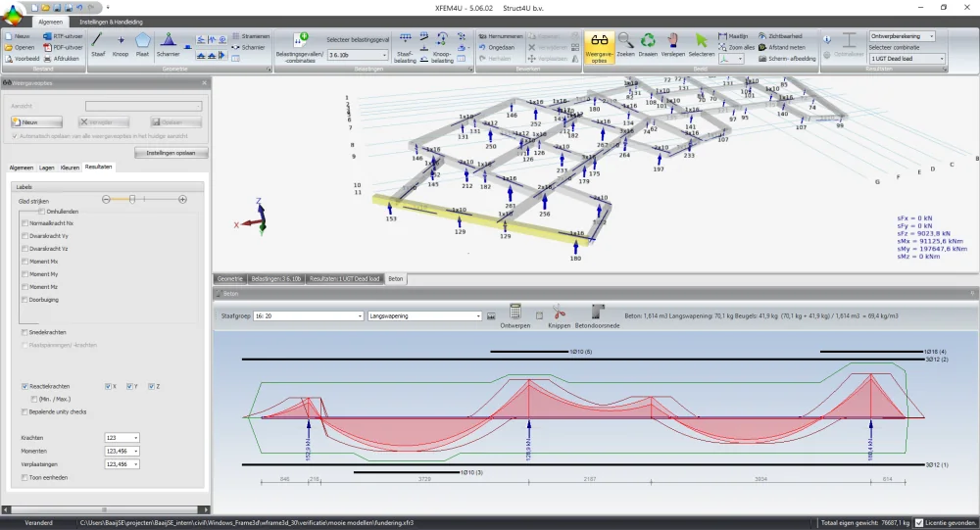Image resolution: width=980 pixels, height=530 pixels.
Task: Check Normaalkracht Nx label
Action: click(25, 223)
